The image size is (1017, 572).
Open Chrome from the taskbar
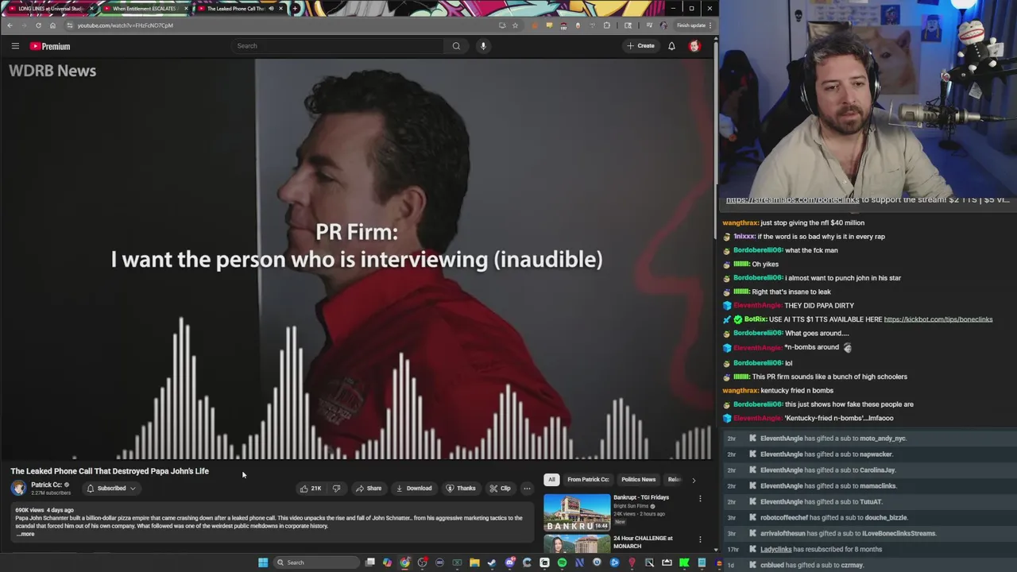pos(404,562)
